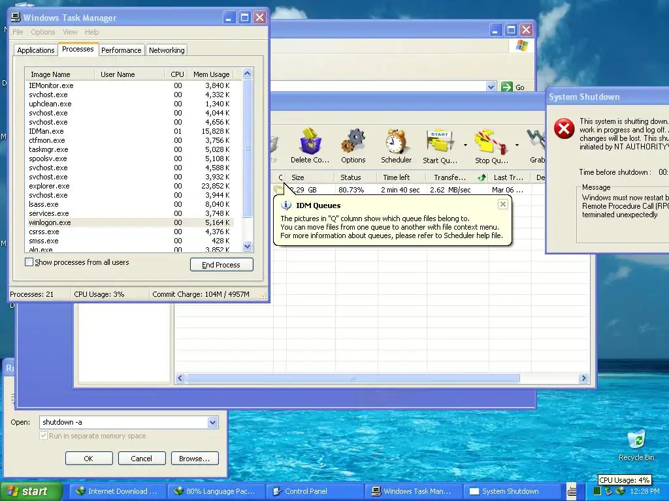Click the Size column header in IDM
The height and width of the screenshot is (501, 669).
tap(310, 177)
